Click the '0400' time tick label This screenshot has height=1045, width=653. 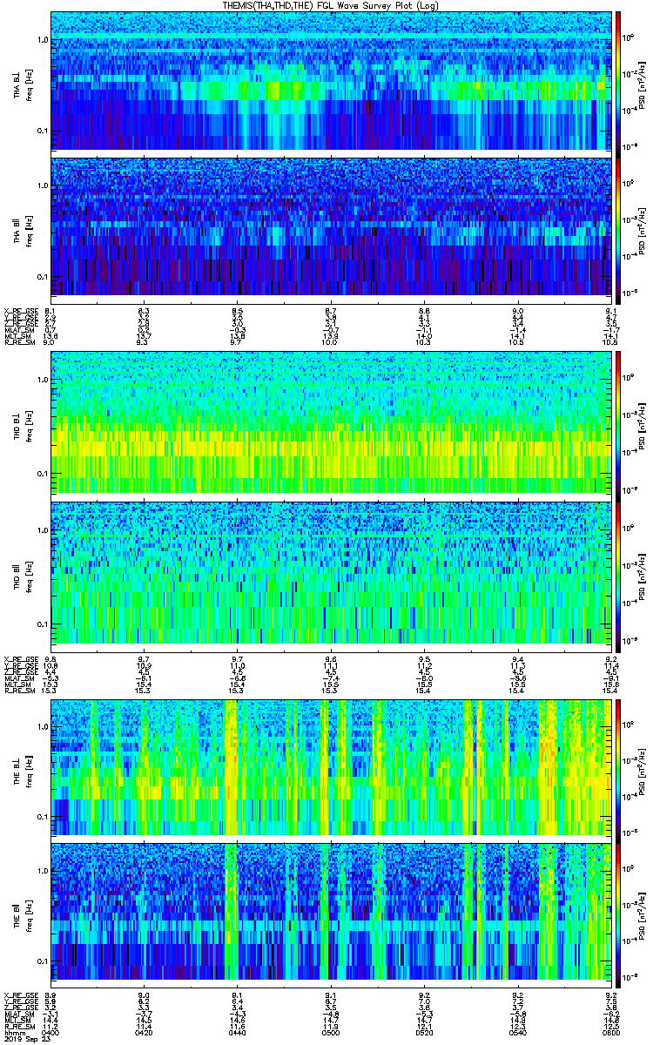coord(51,1031)
